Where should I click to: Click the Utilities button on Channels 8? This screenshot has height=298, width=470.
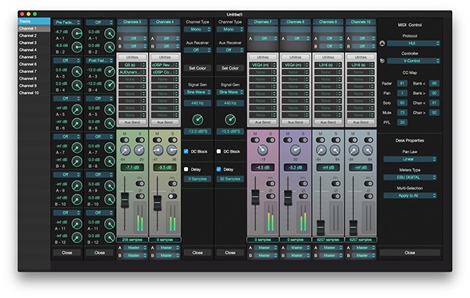point(295,57)
